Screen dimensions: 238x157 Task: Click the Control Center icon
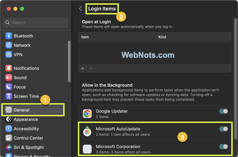(x=9, y=138)
